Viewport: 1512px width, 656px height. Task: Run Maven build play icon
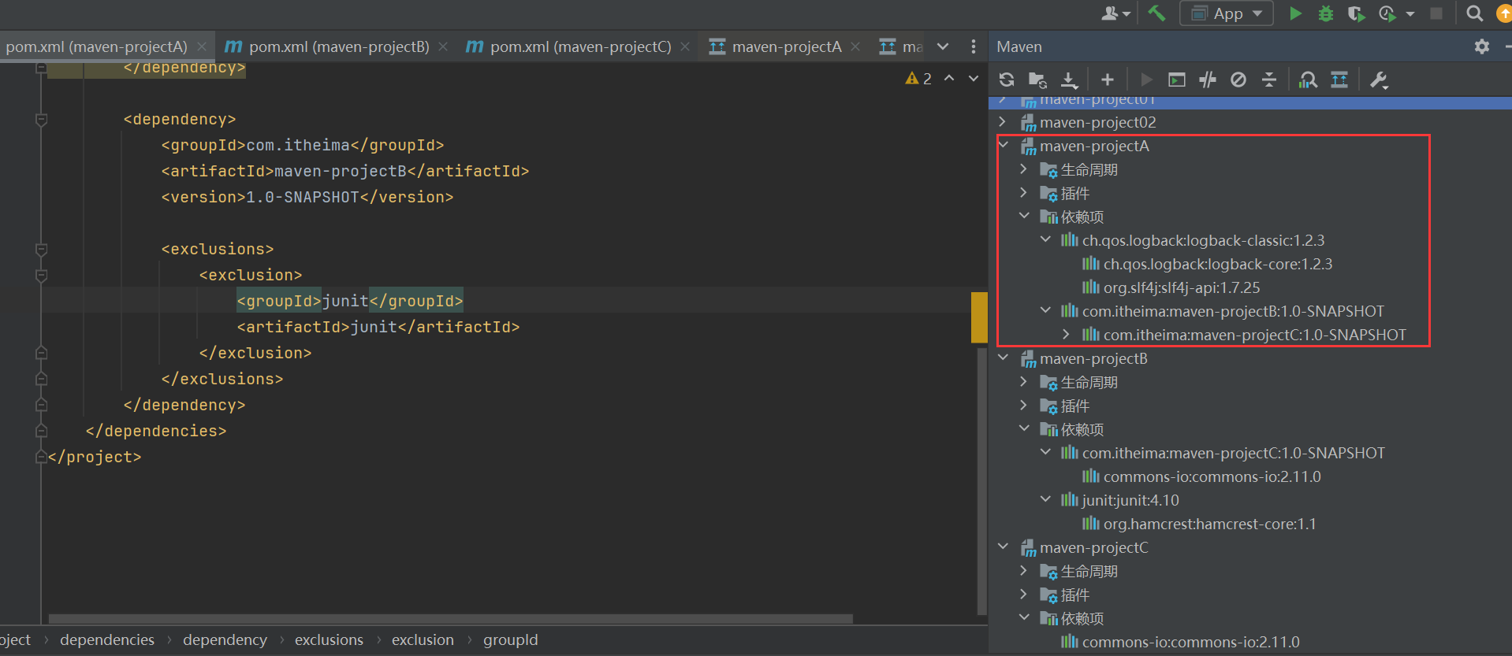click(x=1146, y=80)
